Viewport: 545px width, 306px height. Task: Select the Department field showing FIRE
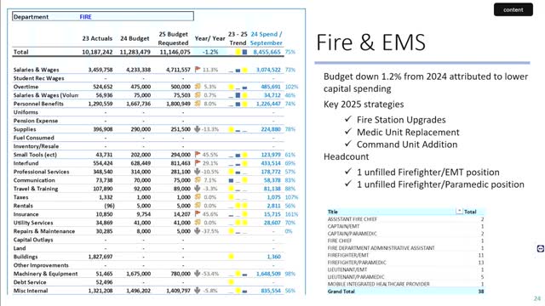tap(103, 17)
